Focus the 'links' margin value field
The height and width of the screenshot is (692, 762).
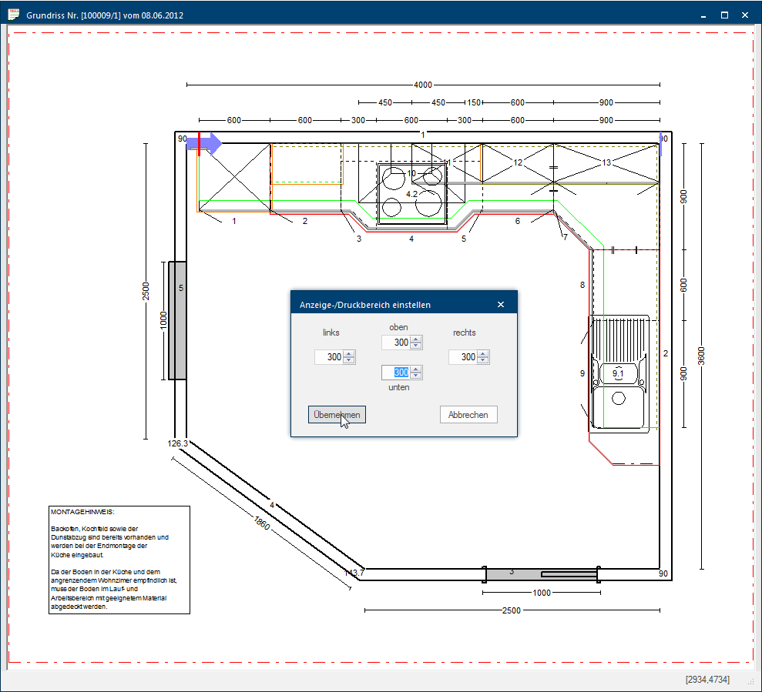click(329, 357)
